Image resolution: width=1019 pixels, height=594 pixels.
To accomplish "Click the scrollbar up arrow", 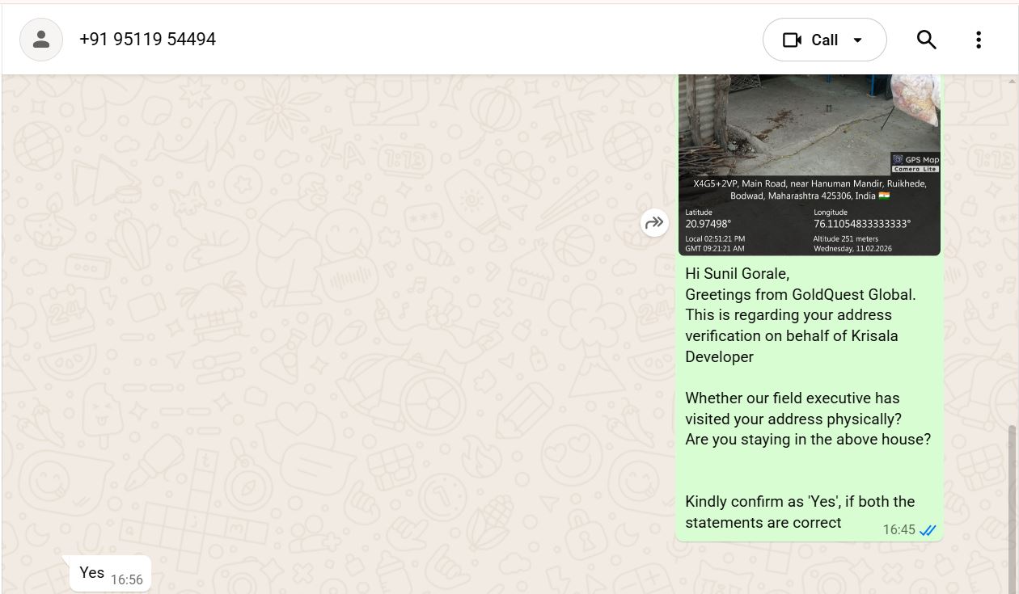I will [x=1013, y=81].
